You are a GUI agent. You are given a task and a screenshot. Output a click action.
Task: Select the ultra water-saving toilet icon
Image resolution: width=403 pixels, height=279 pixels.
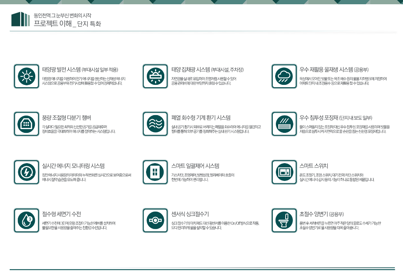[x=284, y=220]
